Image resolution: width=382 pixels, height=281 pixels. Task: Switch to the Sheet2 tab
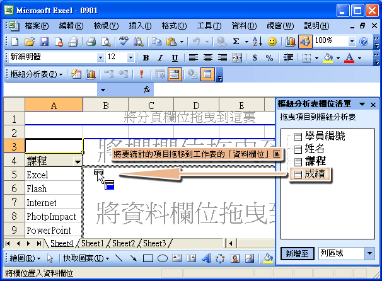pos(124,243)
